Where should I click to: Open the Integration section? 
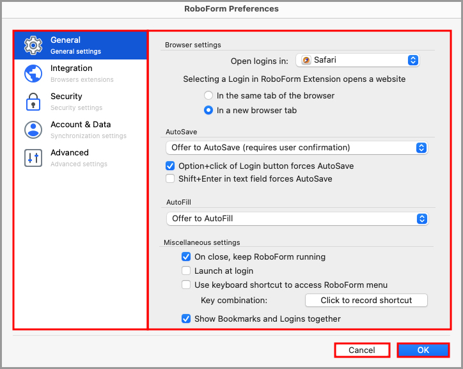(x=81, y=74)
